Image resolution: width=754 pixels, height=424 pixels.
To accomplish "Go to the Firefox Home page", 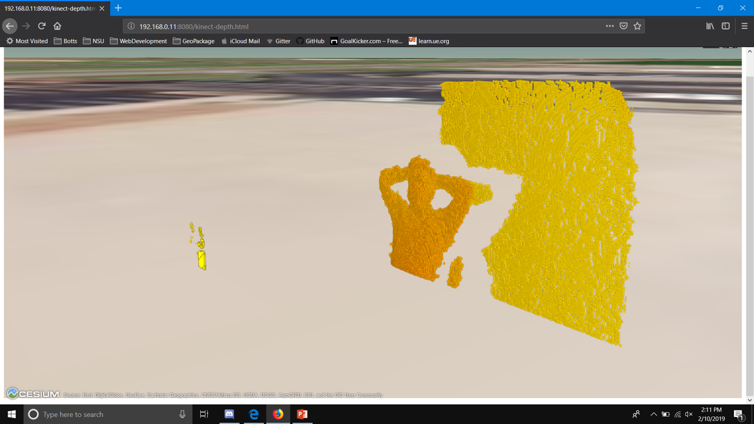I will pyautogui.click(x=57, y=26).
